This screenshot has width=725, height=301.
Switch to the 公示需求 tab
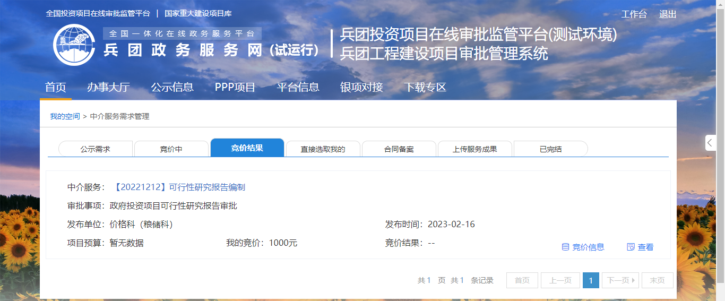[96, 149]
